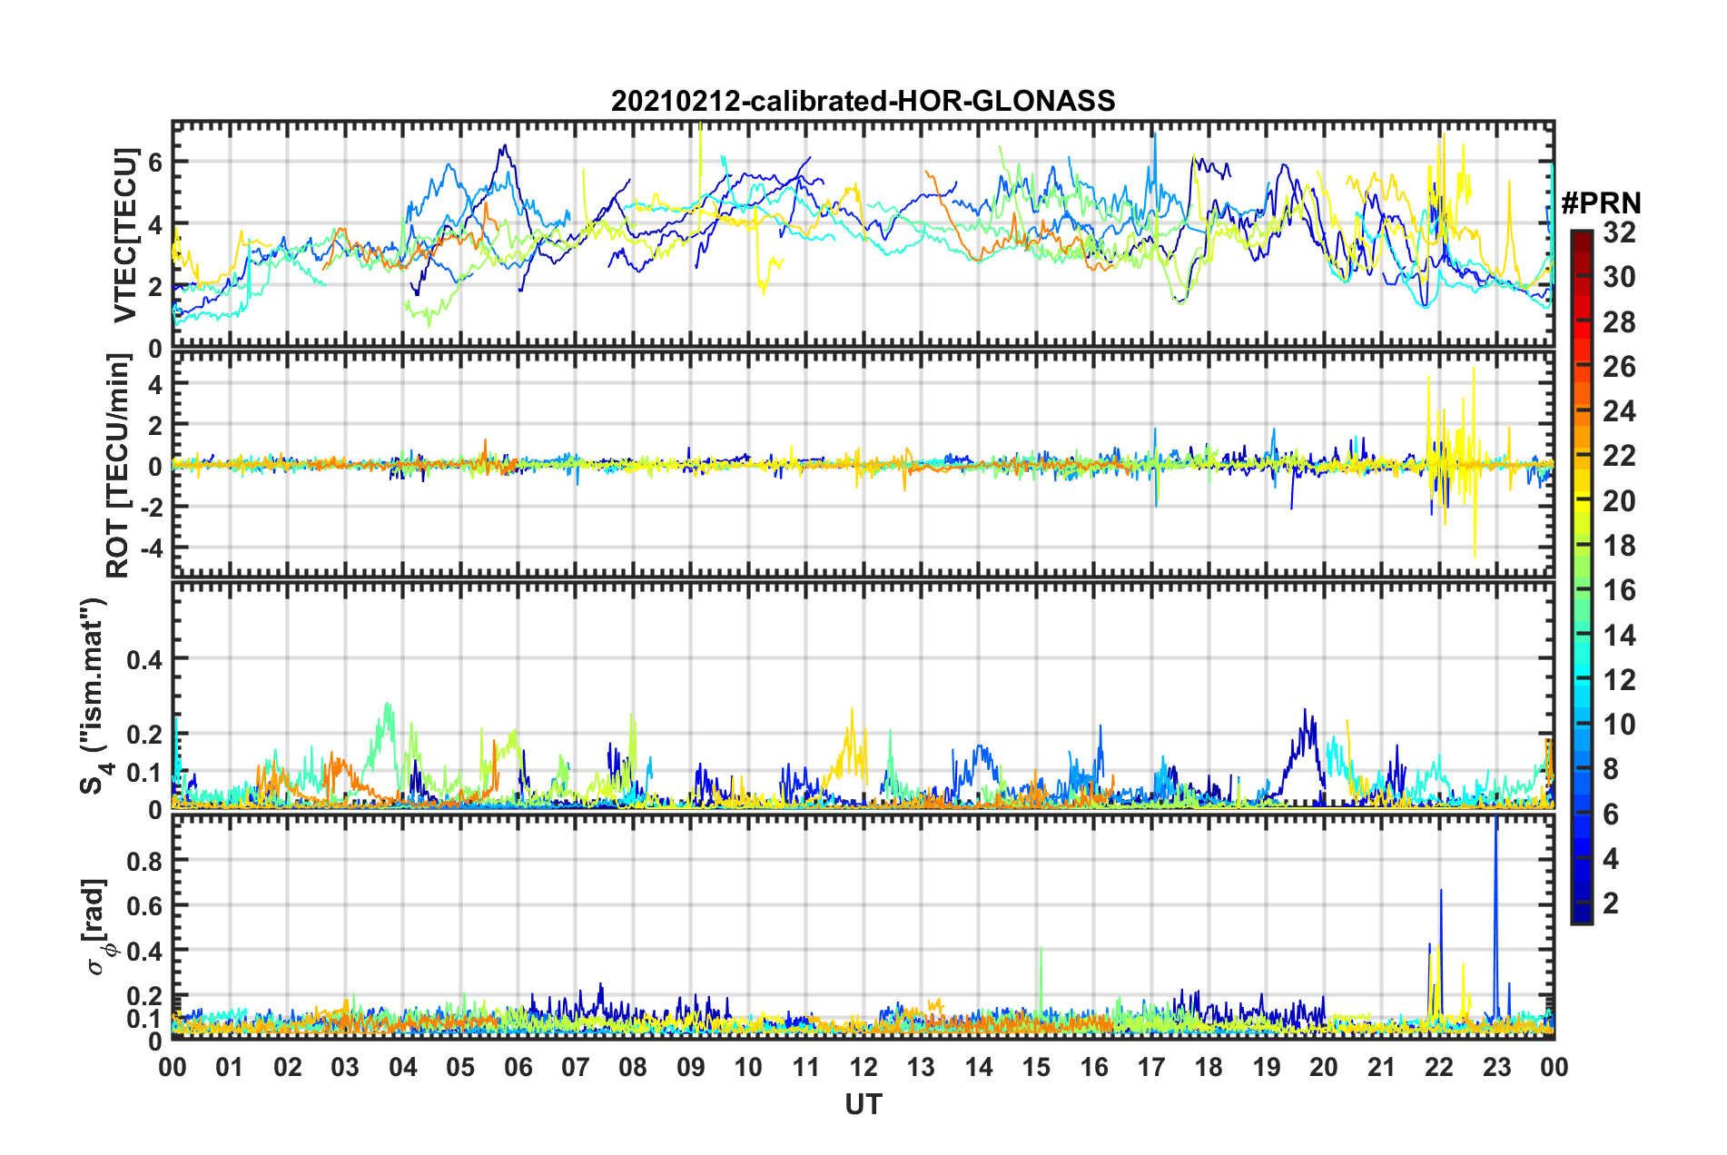Click UT axis tick label 15

point(1036,1067)
